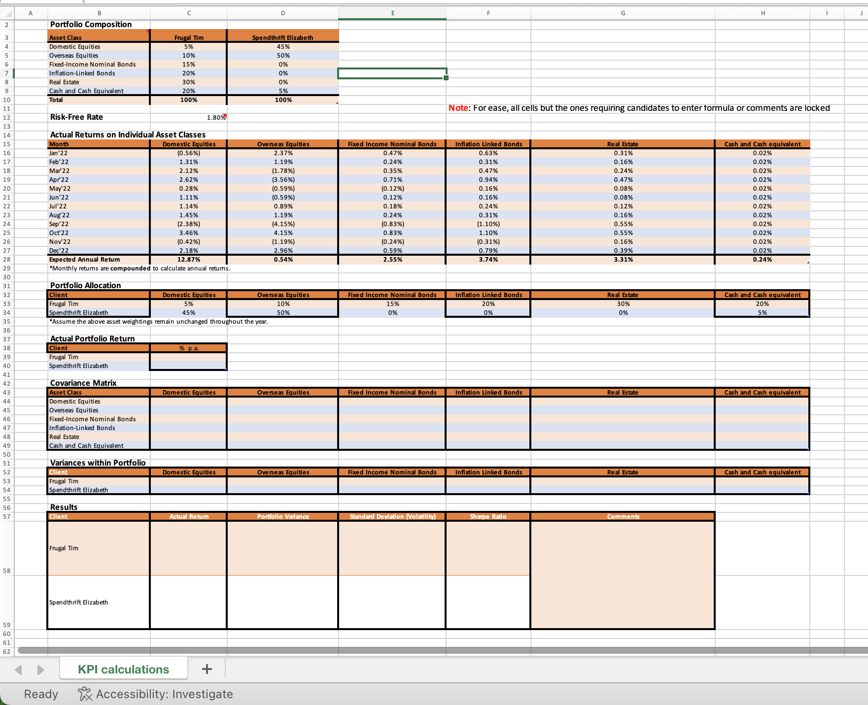Image resolution: width=868 pixels, height=705 pixels.
Task: Click monthly returns compounded footnote
Action: [139, 268]
